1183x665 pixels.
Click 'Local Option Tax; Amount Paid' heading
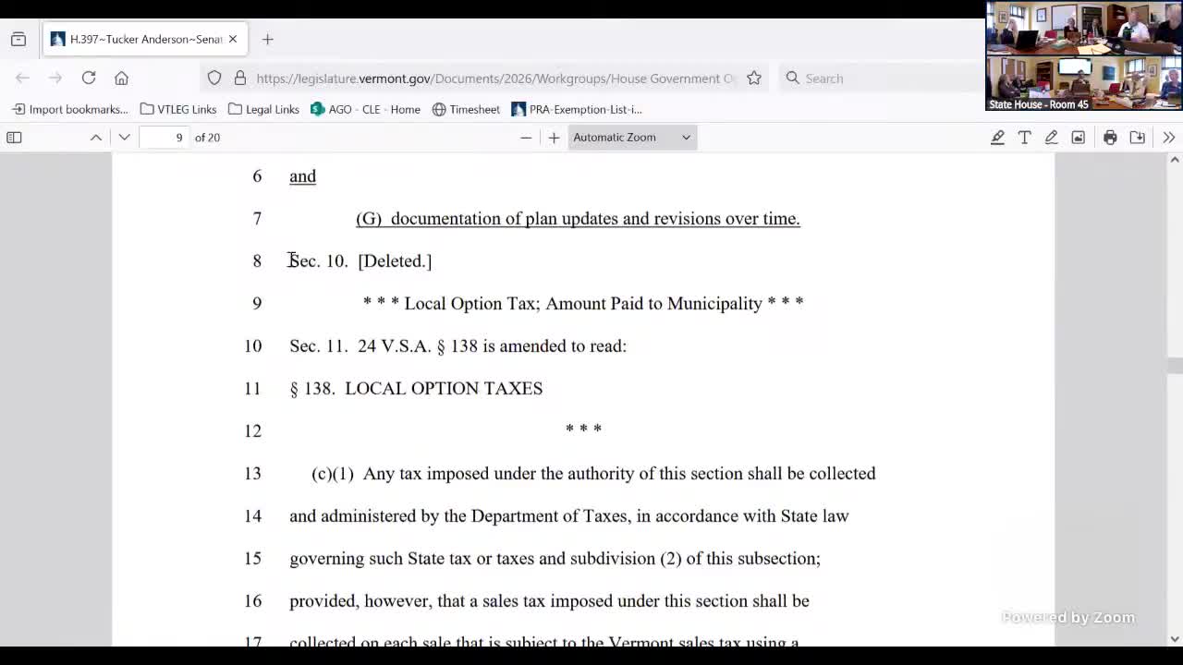(583, 304)
